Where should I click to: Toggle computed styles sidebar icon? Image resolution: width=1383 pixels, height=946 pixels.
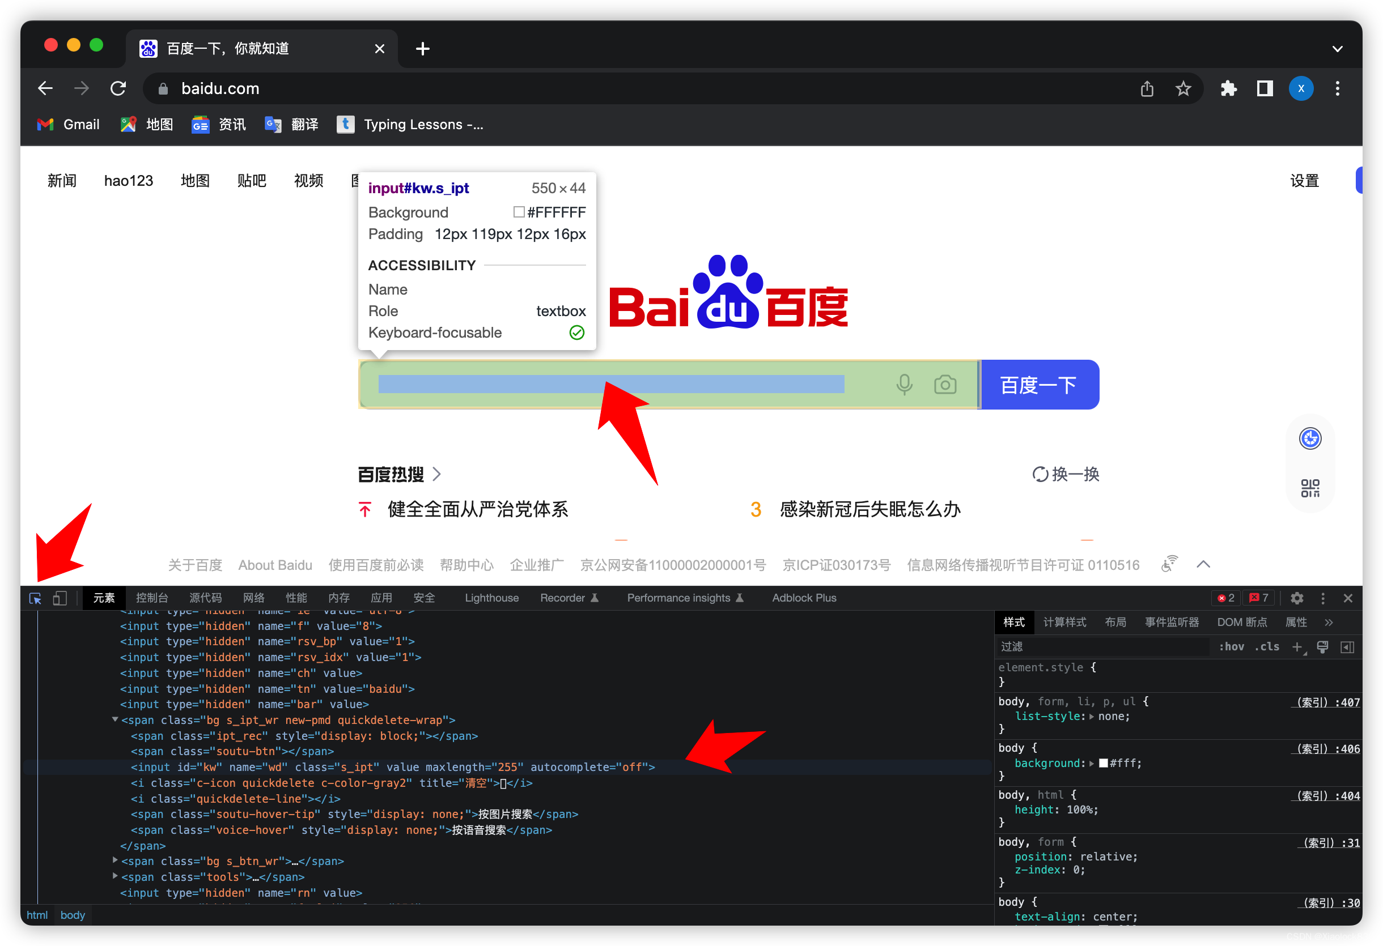(1347, 647)
